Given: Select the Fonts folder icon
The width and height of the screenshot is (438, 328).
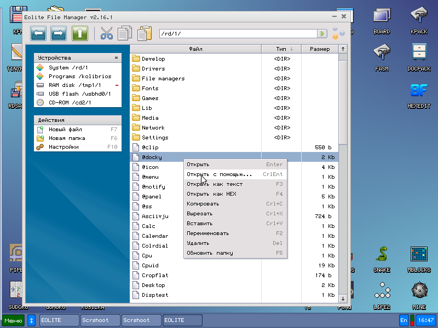Looking at the screenshot, I should 136,88.
